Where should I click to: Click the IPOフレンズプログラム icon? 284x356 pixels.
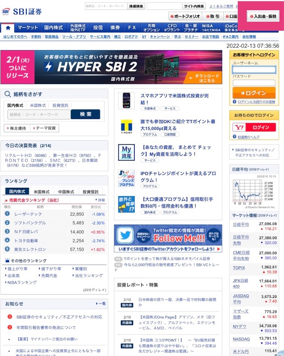[126, 178]
